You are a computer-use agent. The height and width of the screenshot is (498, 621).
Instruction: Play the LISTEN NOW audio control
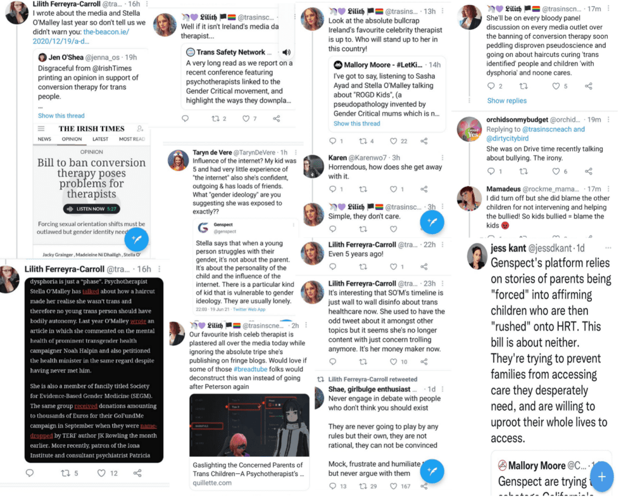coord(92,209)
